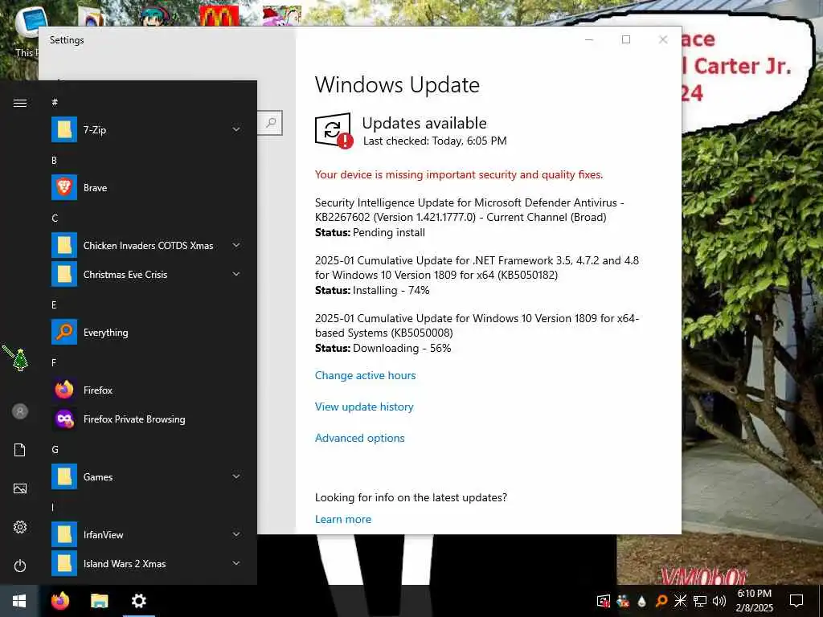Click the Updates available status icon
The width and height of the screenshot is (823, 617).
coord(334,130)
